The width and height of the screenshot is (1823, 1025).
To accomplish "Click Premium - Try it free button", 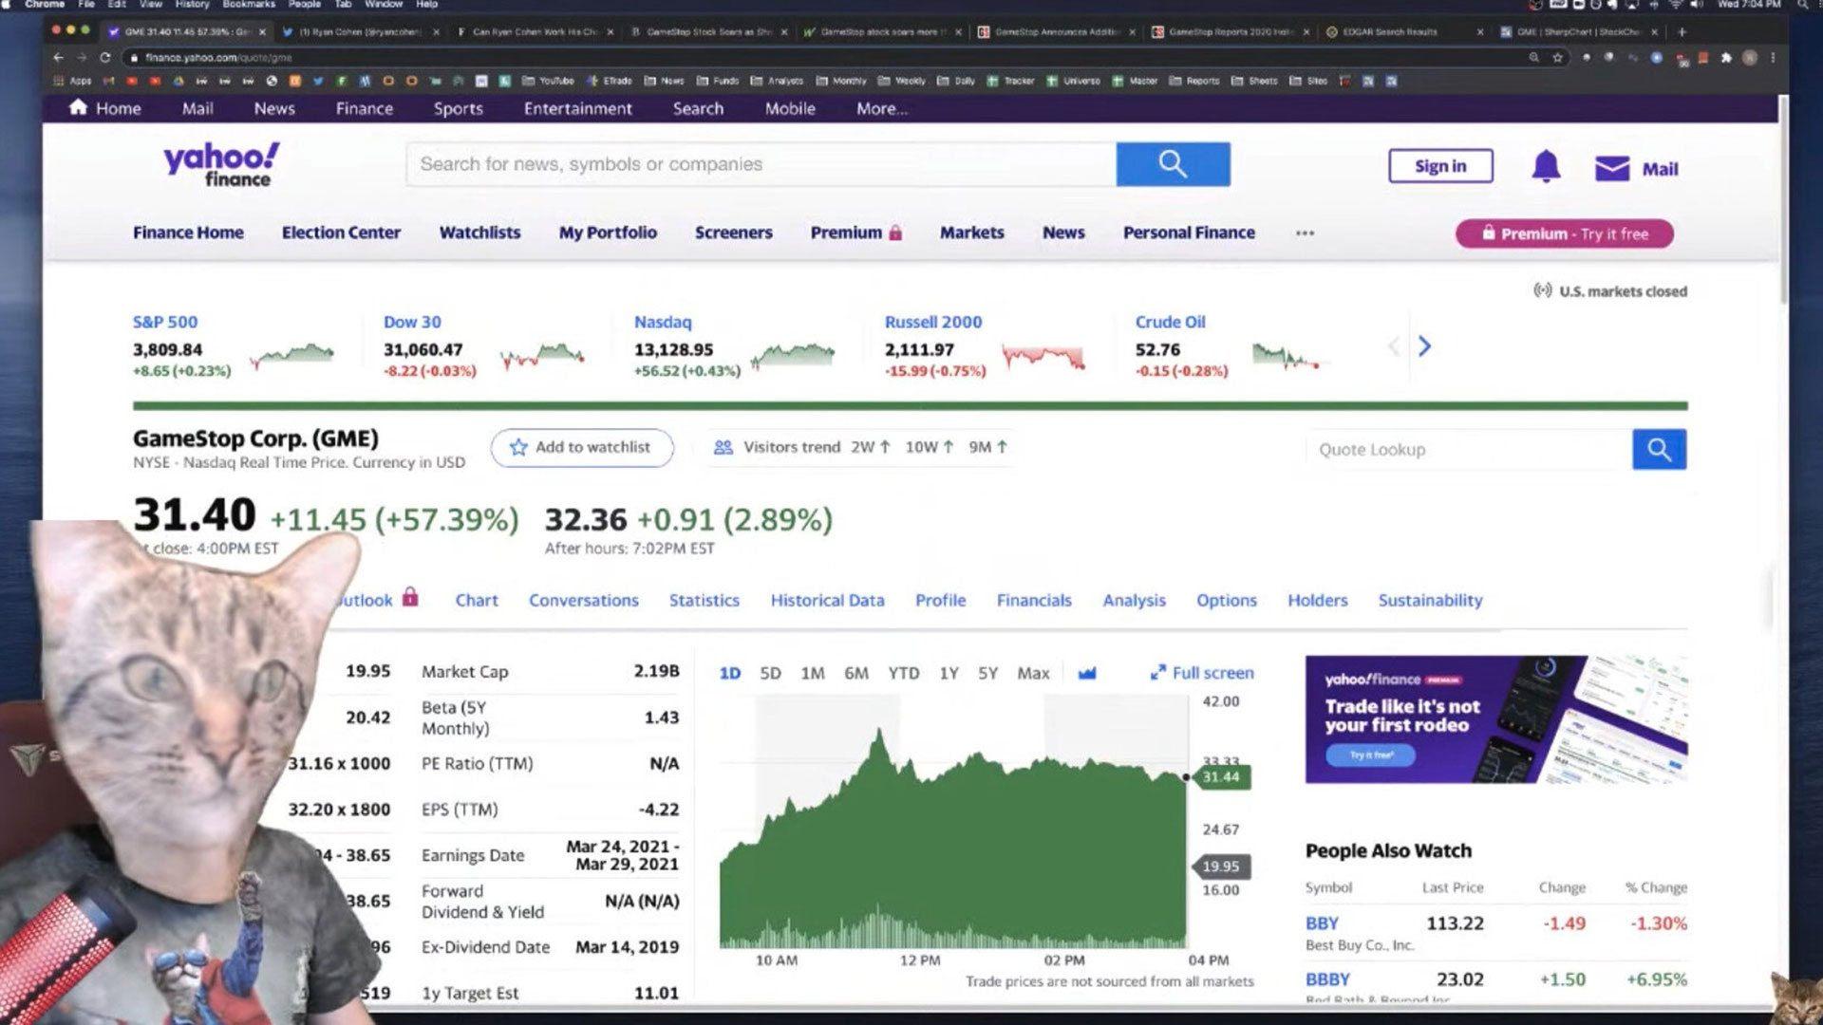I will coord(1565,233).
